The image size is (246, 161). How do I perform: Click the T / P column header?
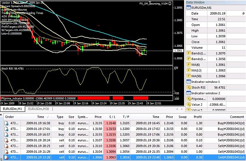[126, 117]
